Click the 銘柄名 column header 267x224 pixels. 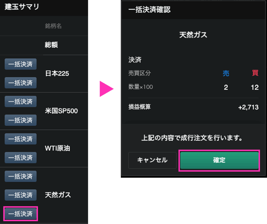click(x=53, y=26)
